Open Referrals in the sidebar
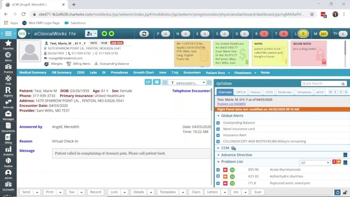 [8, 104]
